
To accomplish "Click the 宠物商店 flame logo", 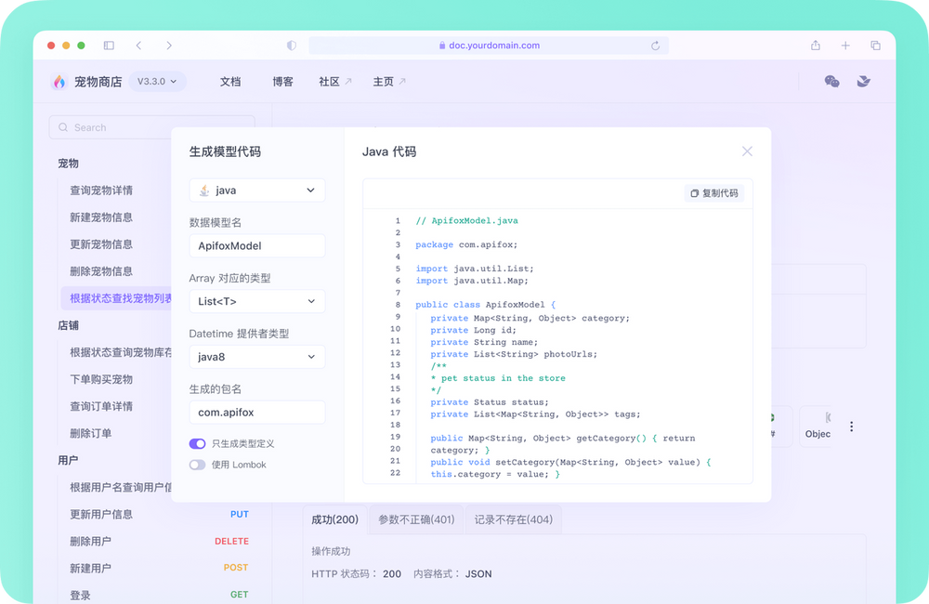I will (x=59, y=82).
